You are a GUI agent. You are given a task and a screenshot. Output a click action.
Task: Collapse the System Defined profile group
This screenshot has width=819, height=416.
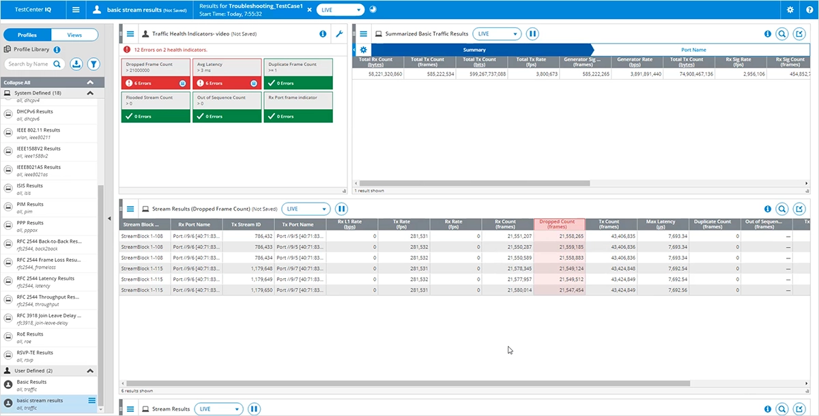[90, 93]
